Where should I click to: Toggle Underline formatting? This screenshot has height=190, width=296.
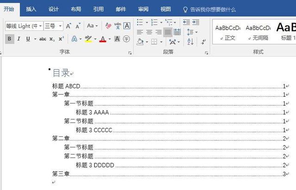pos(28,39)
